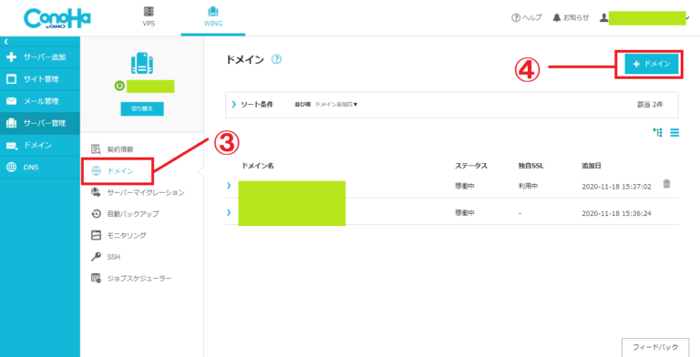Viewport: 700px width, 357px height.
Task: Click date 2020-11-18 15:37:02
Action: [616, 187]
